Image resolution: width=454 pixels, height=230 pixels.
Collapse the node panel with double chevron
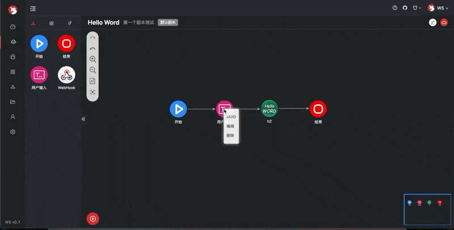83,119
